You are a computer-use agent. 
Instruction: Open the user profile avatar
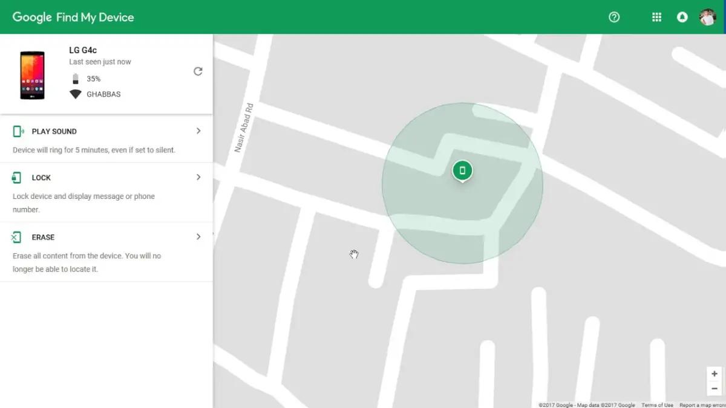707,17
